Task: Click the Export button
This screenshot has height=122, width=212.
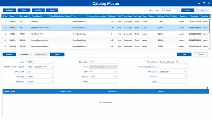Action: coord(188,10)
